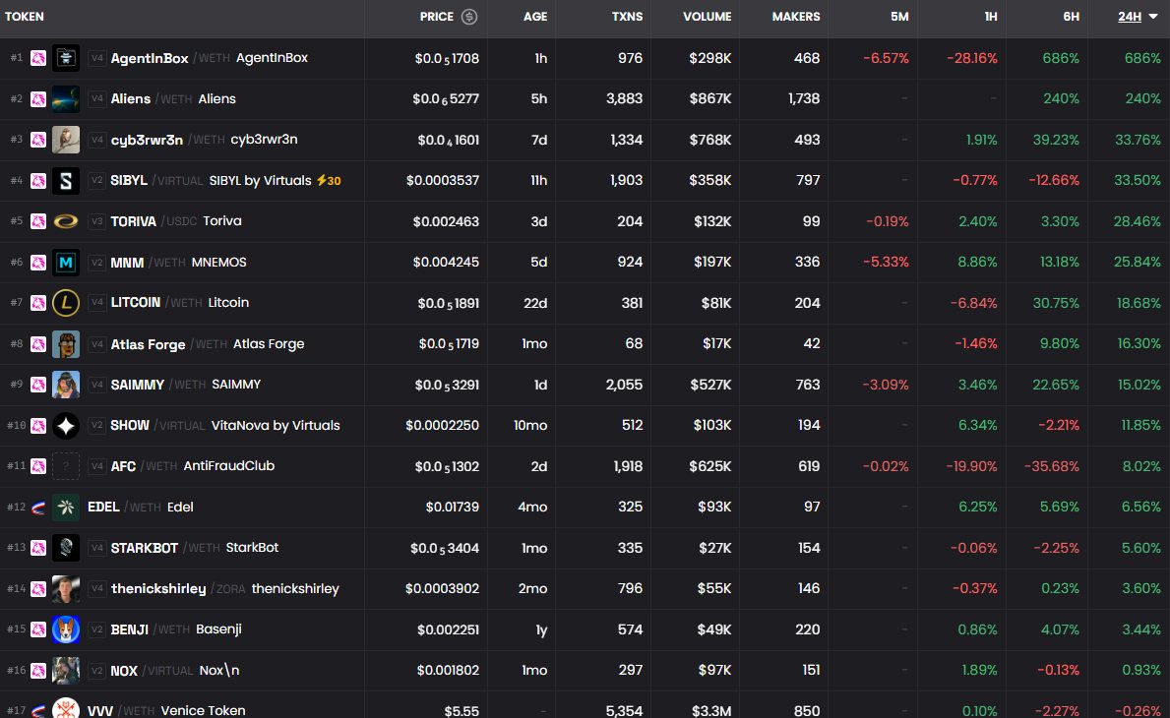Viewport: 1170px width, 718px height.
Task: Click Uniswap DEX icon on TORIVA row
Action: tap(38, 221)
